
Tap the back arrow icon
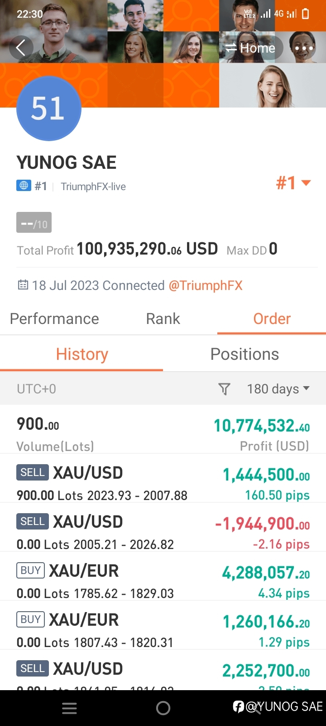(x=21, y=48)
